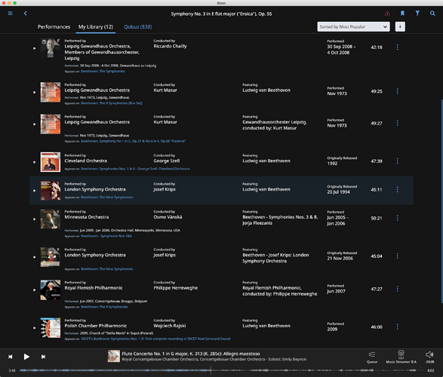Open album cover for the Cleveland Orchestra recording
This screenshot has height=377, width=443.
(x=51, y=162)
